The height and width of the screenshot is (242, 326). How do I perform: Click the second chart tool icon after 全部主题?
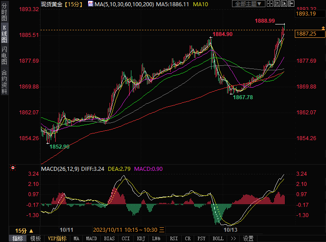pos(277,4)
